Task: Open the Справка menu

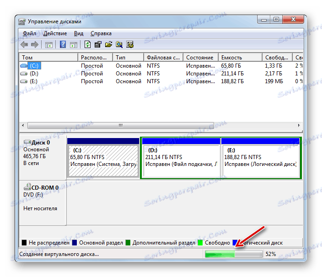Action: (101, 33)
